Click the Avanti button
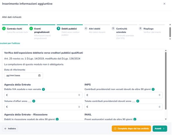172x136 pixels. tap(160, 129)
